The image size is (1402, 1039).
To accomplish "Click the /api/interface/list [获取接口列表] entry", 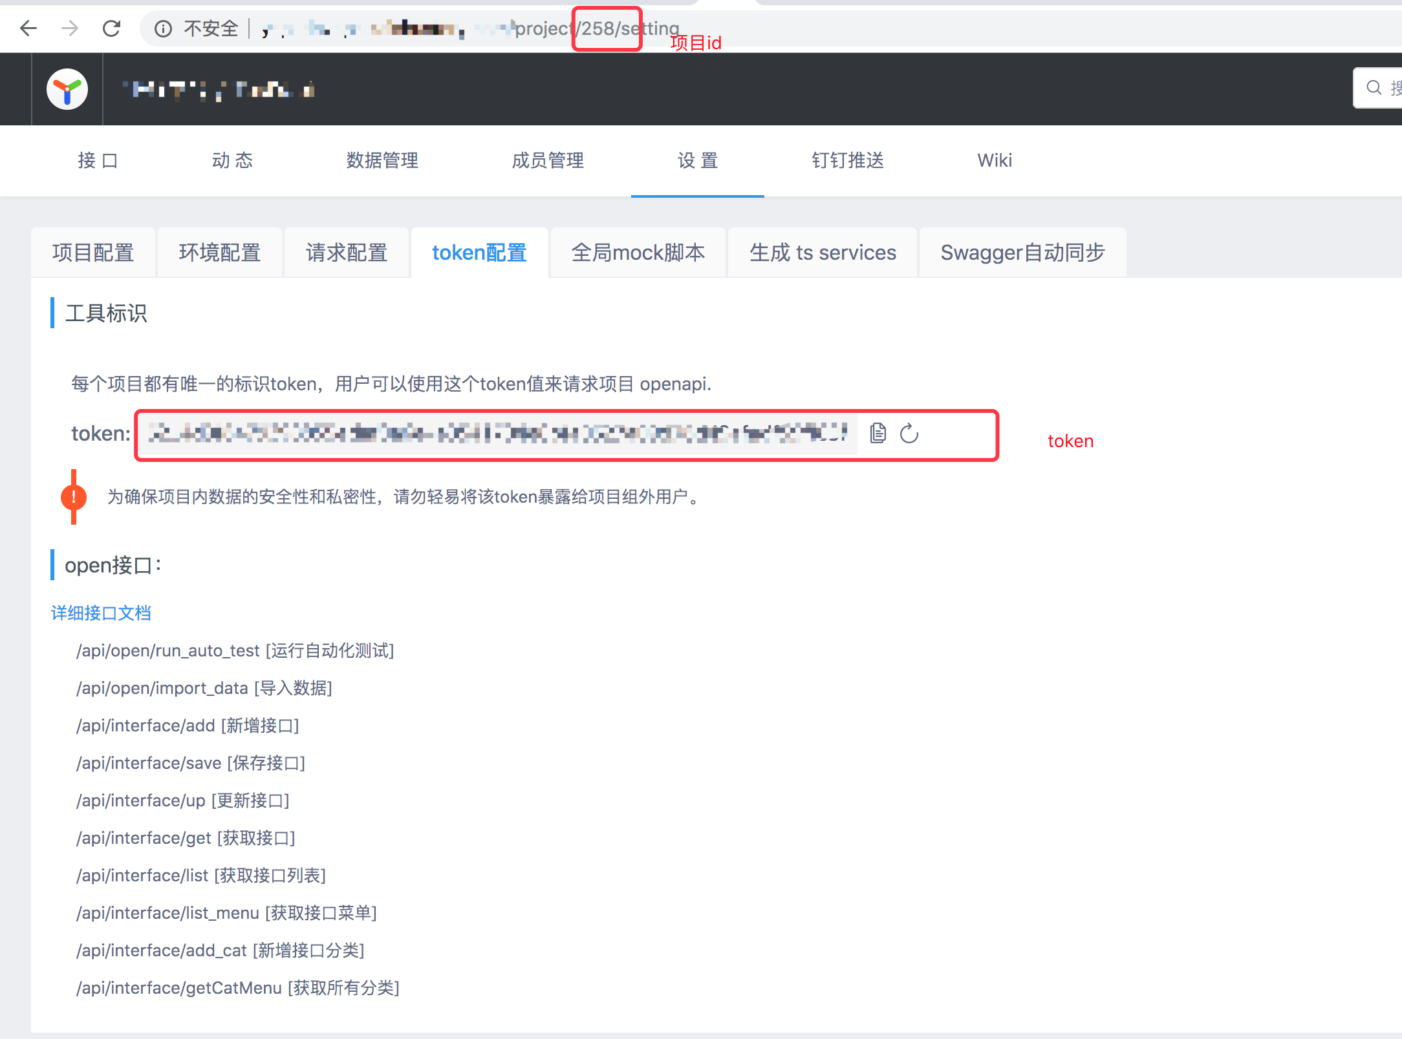I will pyautogui.click(x=201, y=876).
